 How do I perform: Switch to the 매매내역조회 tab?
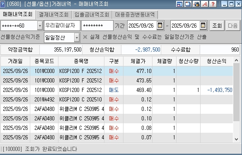18,14
